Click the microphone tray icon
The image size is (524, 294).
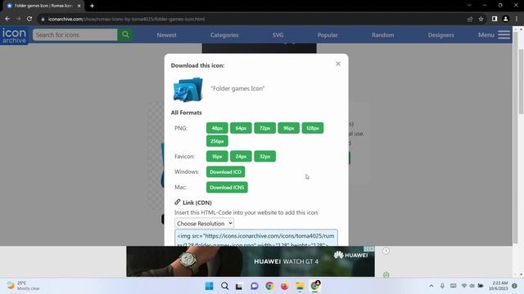point(442,286)
